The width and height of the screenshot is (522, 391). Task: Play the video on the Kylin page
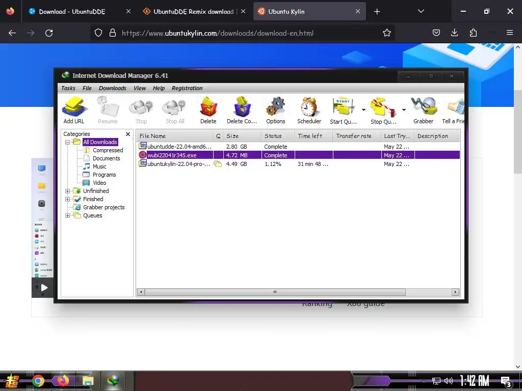(44, 288)
